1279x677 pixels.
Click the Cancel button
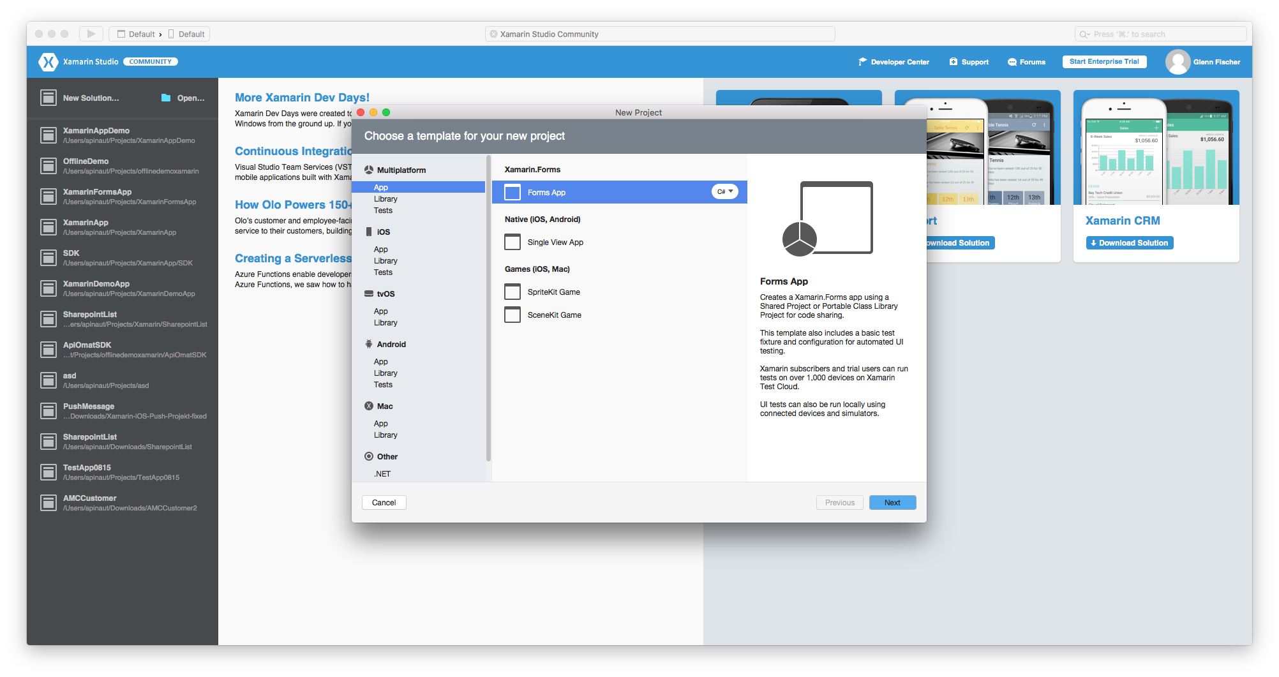click(384, 502)
